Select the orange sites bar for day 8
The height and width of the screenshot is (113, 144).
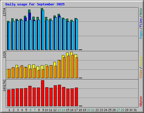39,74
